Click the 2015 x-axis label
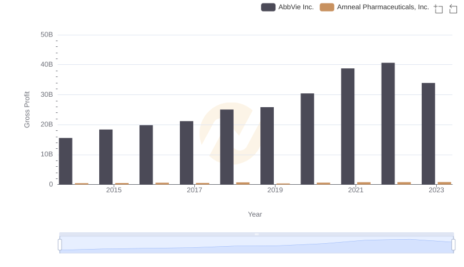464x267 pixels. [114, 190]
